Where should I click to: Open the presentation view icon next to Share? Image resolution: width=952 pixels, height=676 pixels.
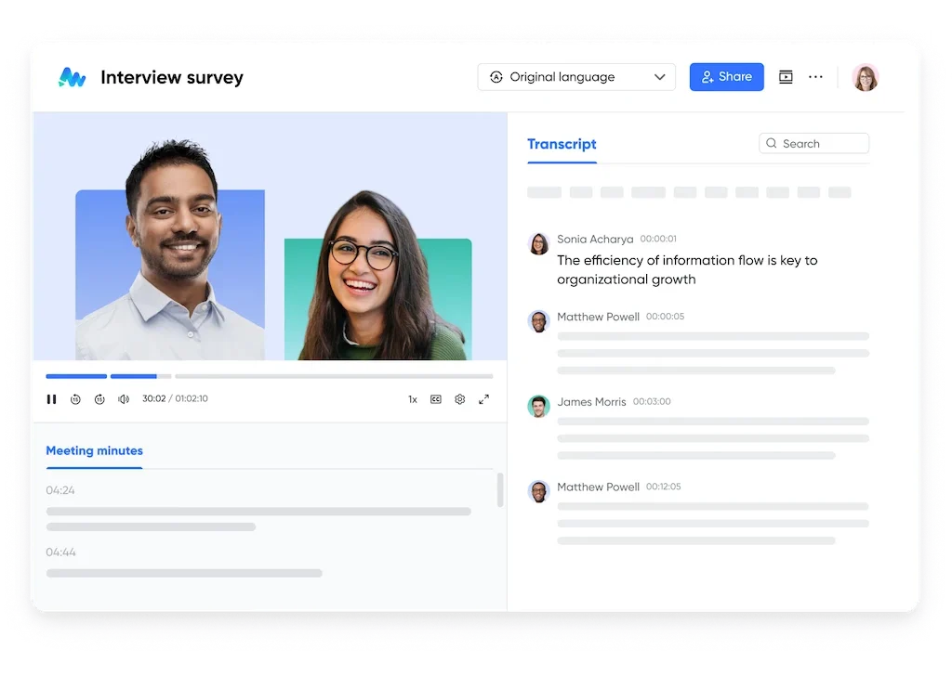coord(786,77)
